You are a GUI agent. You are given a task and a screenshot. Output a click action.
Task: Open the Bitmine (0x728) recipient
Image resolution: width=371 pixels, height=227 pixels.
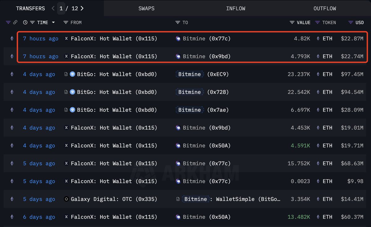[202, 92]
